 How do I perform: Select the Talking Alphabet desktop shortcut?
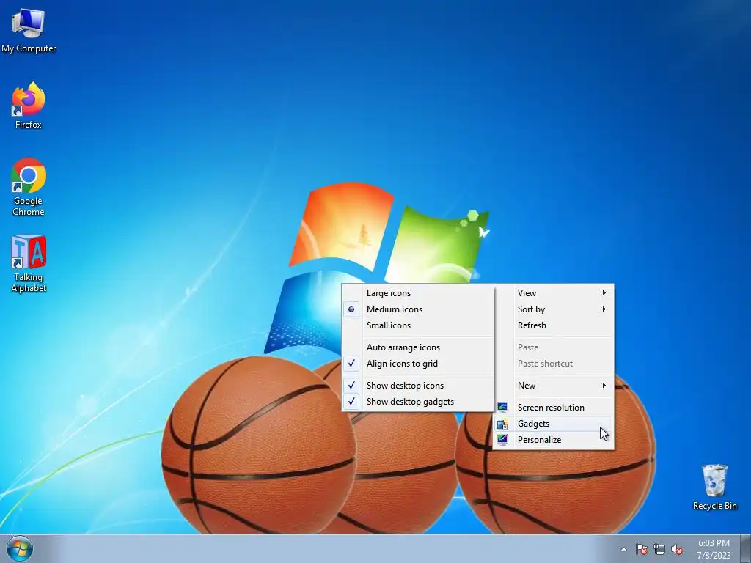(29, 263)
